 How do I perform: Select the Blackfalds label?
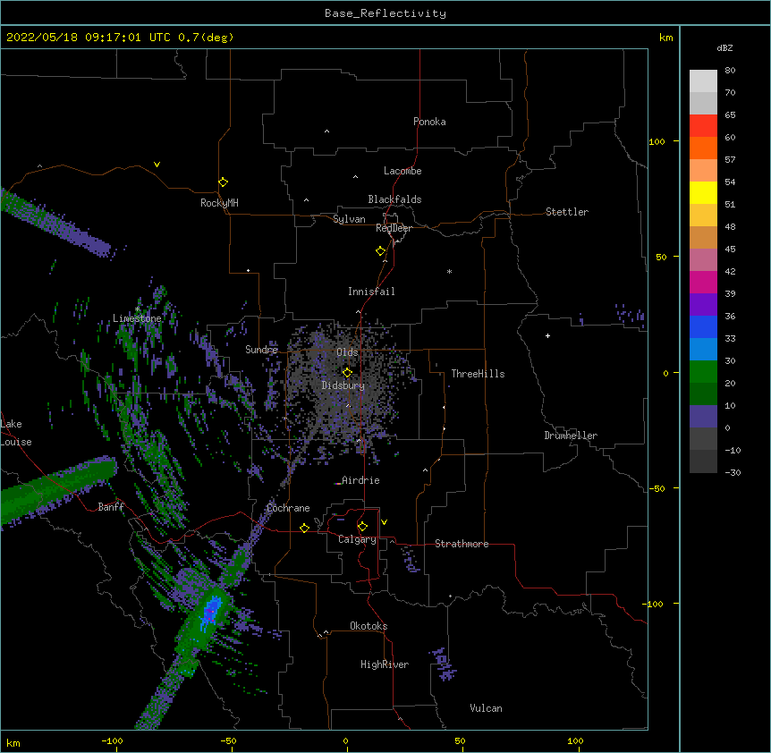(394, 199)
